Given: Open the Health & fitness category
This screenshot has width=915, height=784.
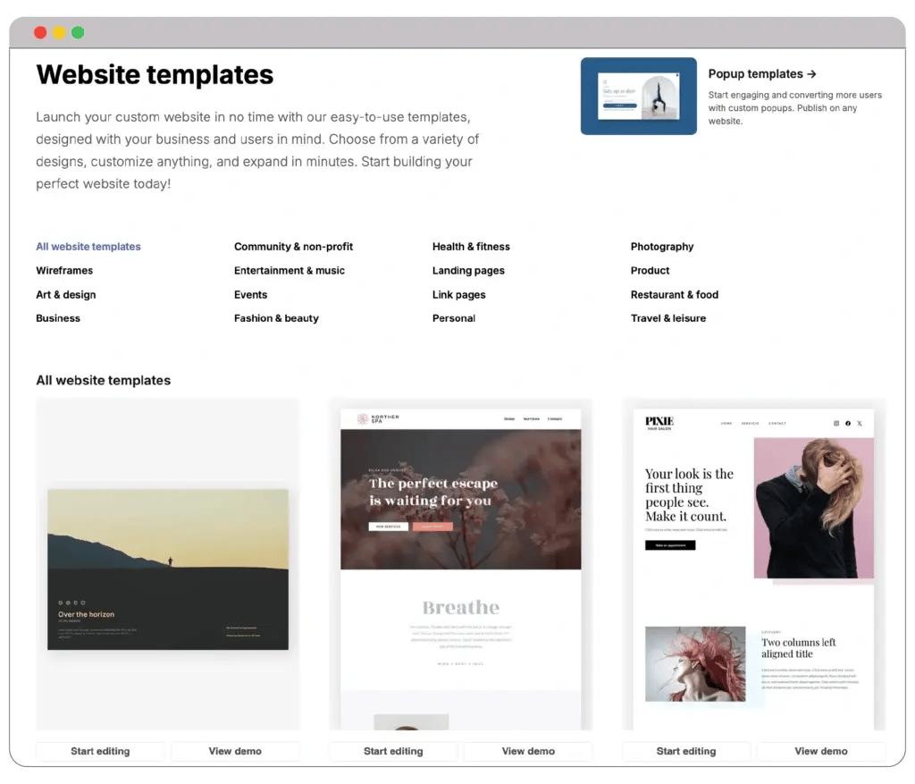Looking at the screenshot, I should (x=471, y=247).
